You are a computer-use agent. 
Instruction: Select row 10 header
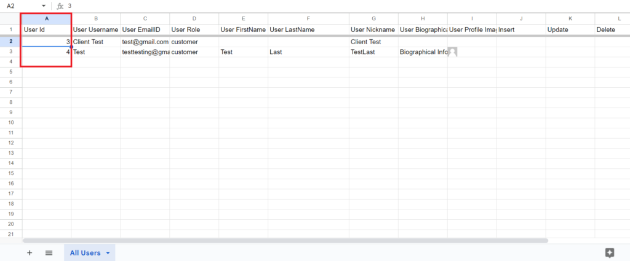pyautogui.click(x=11, y=122)
